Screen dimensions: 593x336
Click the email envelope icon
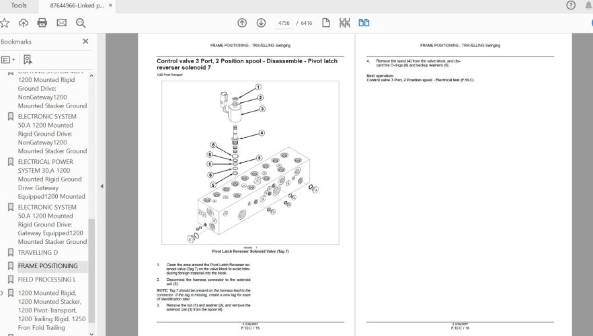point(62,23)
